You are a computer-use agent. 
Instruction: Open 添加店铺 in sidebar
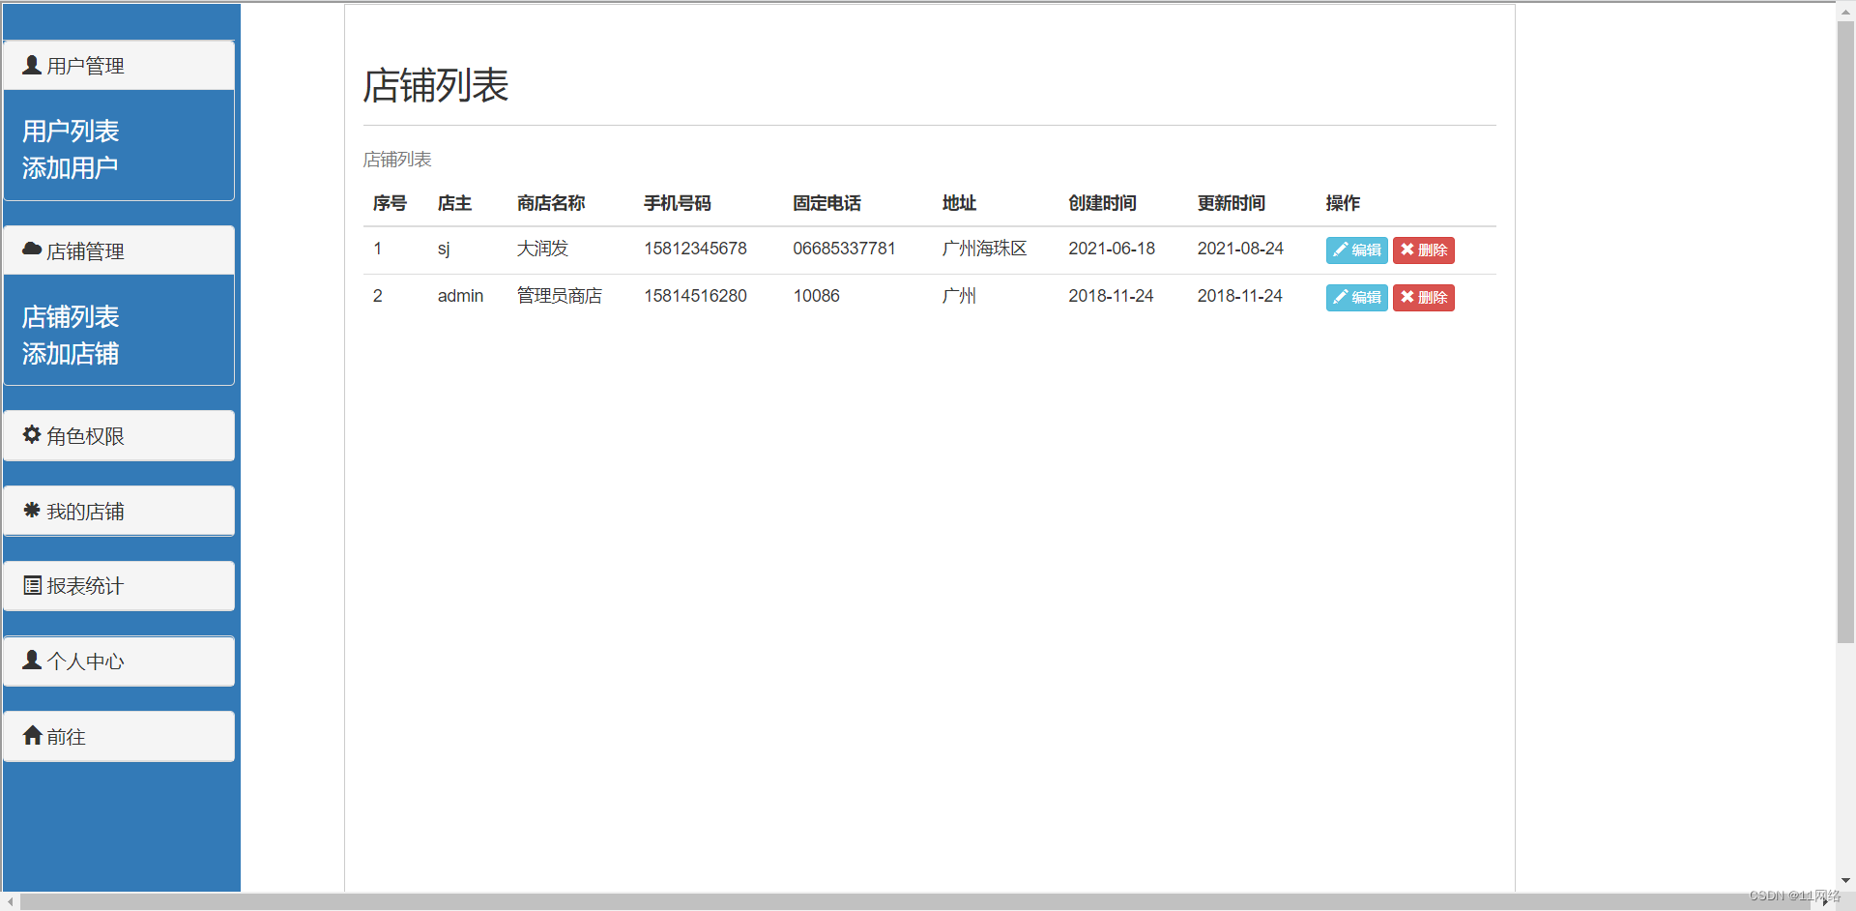click(x=71, y=354)
